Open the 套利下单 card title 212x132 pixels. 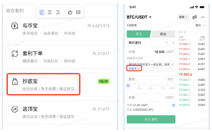tap(32, 54)
